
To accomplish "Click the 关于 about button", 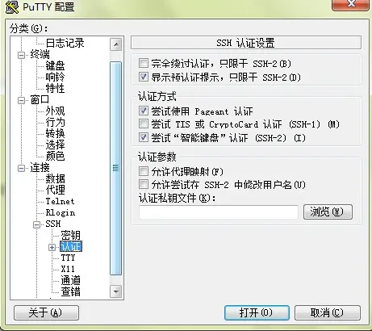I will click(46, 312).
